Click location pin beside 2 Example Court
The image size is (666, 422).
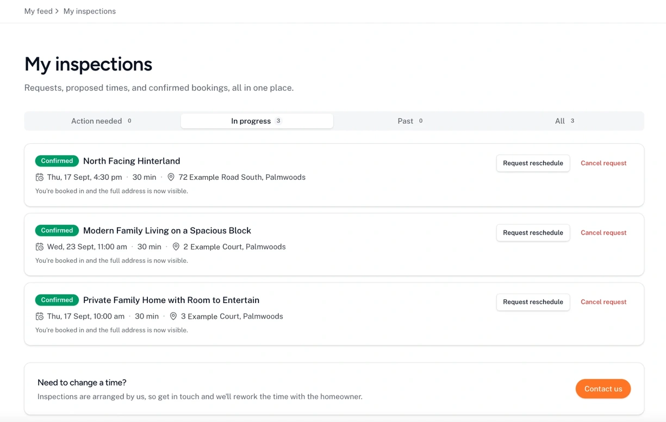click(x=176, y=247)
